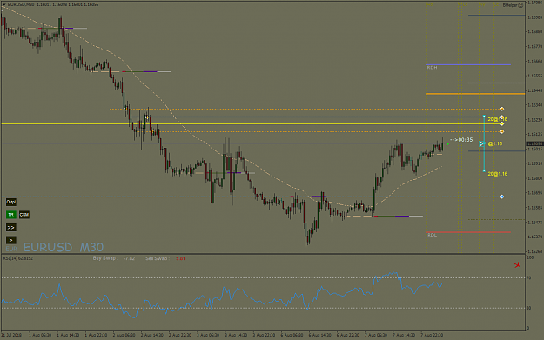Click the double arrow >> button

11,227
